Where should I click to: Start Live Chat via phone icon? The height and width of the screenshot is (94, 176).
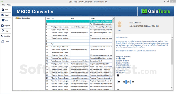(2, 36)
